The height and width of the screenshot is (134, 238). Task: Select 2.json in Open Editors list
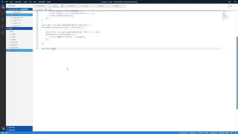[x=19, y=23]
